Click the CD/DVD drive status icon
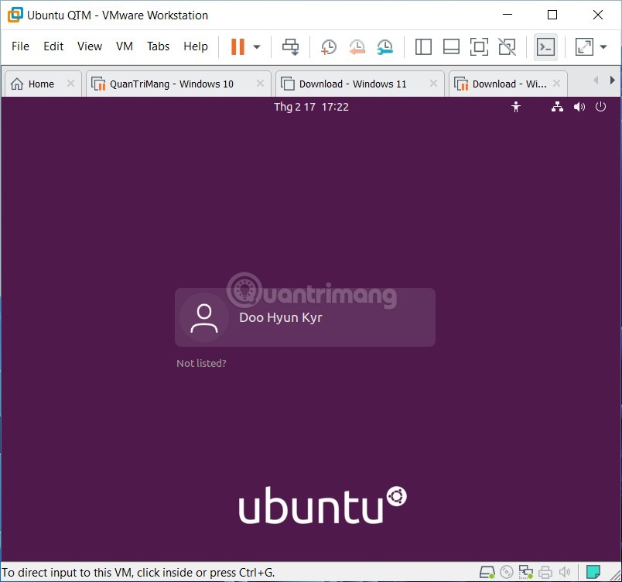The height and width of the screenshot is (582, 622). tap(507, 572)
